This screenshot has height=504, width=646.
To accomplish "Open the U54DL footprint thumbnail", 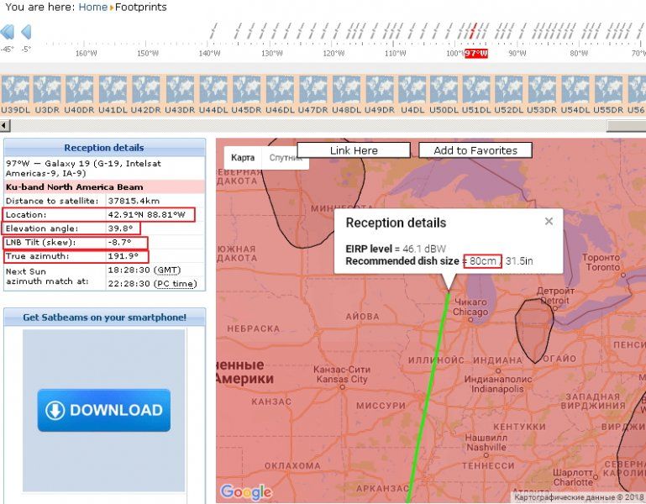I will [575, 90].
